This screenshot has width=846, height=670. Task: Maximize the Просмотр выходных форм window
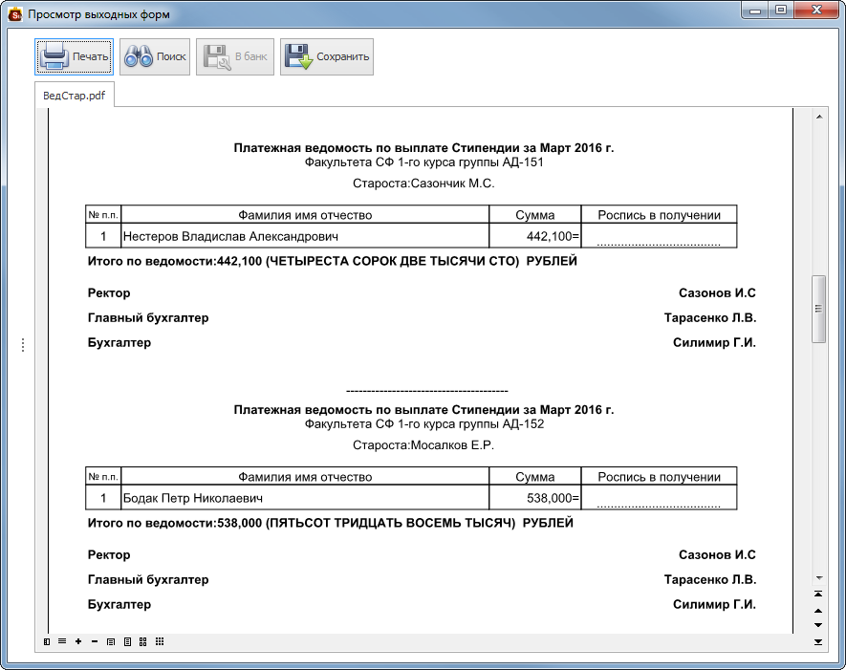pos(781,10)
